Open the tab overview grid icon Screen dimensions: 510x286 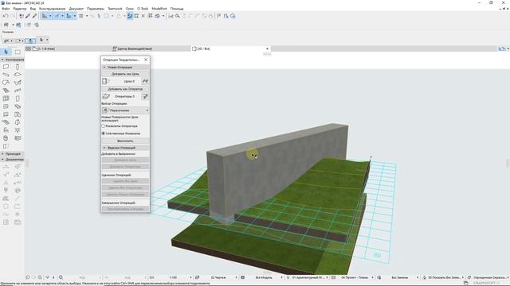29,48
